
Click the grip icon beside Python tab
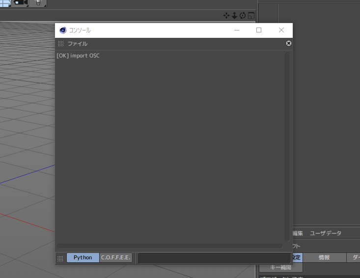point(60,258)
